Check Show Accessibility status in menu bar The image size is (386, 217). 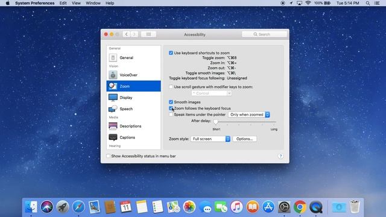coord(108,156)
